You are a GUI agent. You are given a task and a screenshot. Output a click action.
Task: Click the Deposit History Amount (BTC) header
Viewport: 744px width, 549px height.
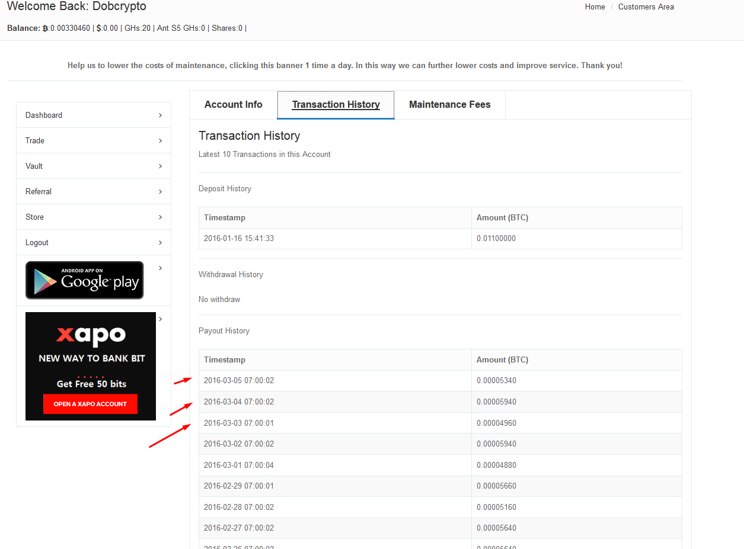[x=502, y=218]
